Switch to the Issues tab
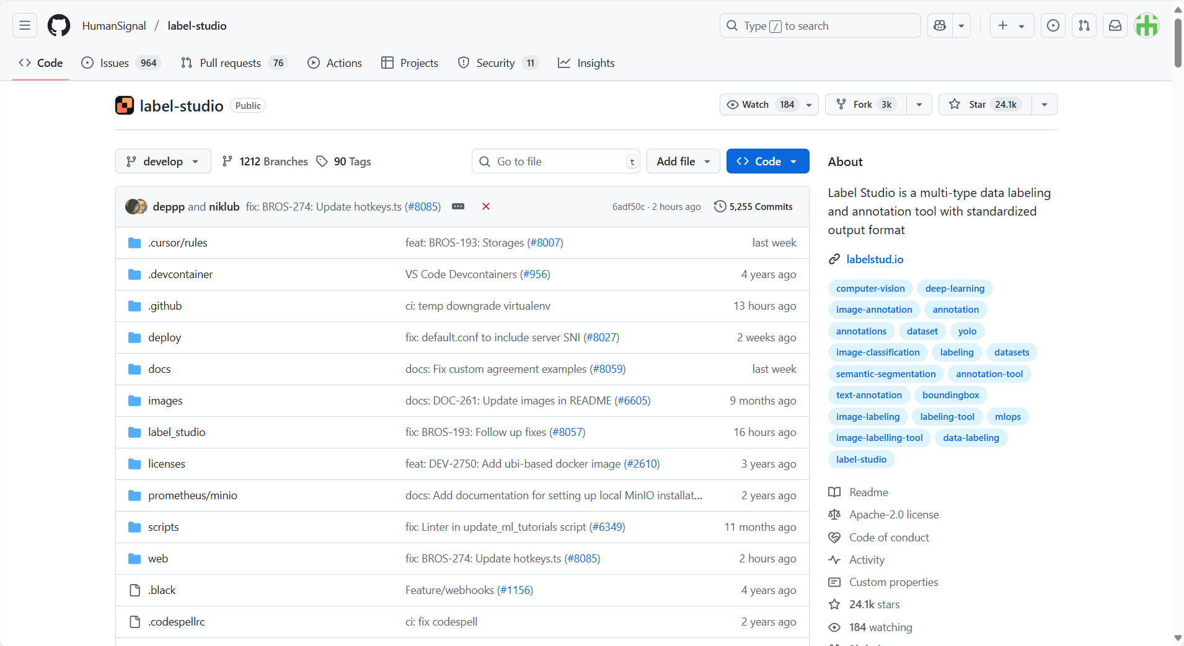Screen dimensions: 1184x646 121,63
